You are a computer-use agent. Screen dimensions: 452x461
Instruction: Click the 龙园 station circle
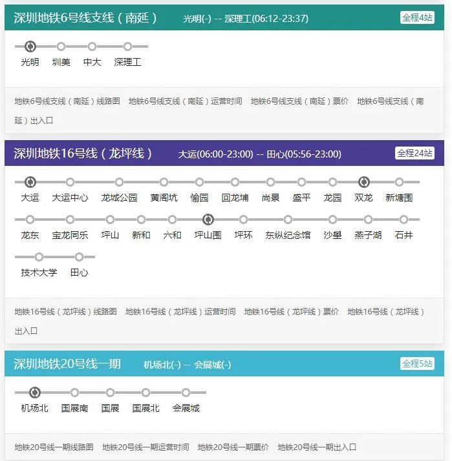click(333, 182)
